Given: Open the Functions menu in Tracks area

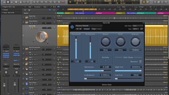Looking at the screenshot, I should (x=38, y=7).
